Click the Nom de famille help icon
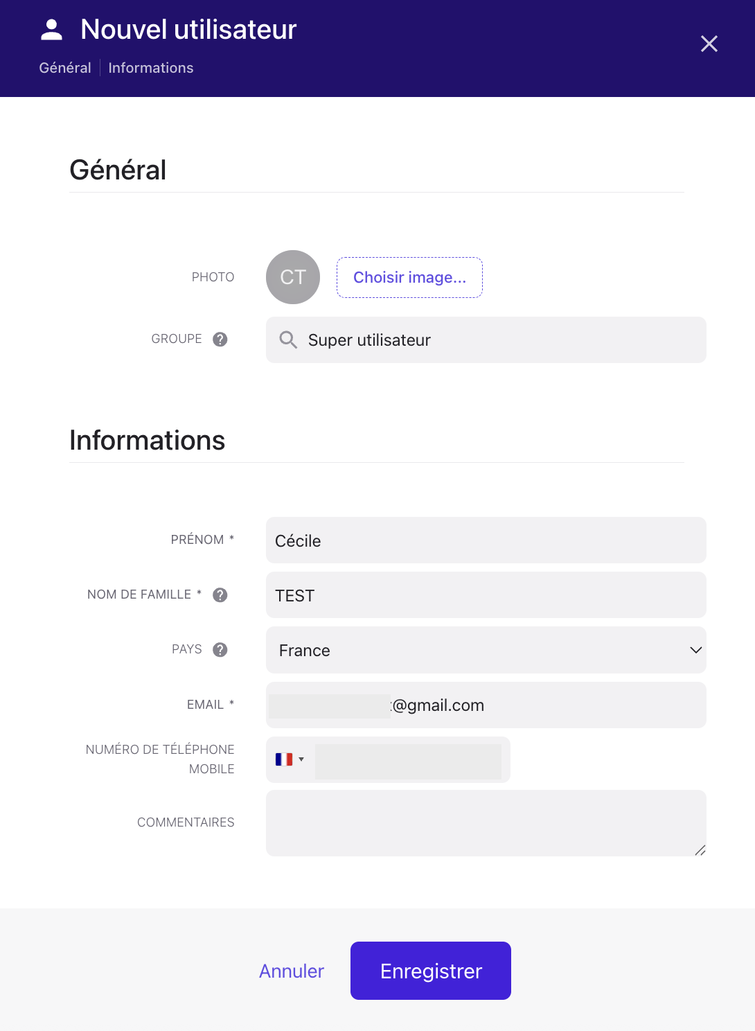755x1031 pixels. (x=220, y=594)
